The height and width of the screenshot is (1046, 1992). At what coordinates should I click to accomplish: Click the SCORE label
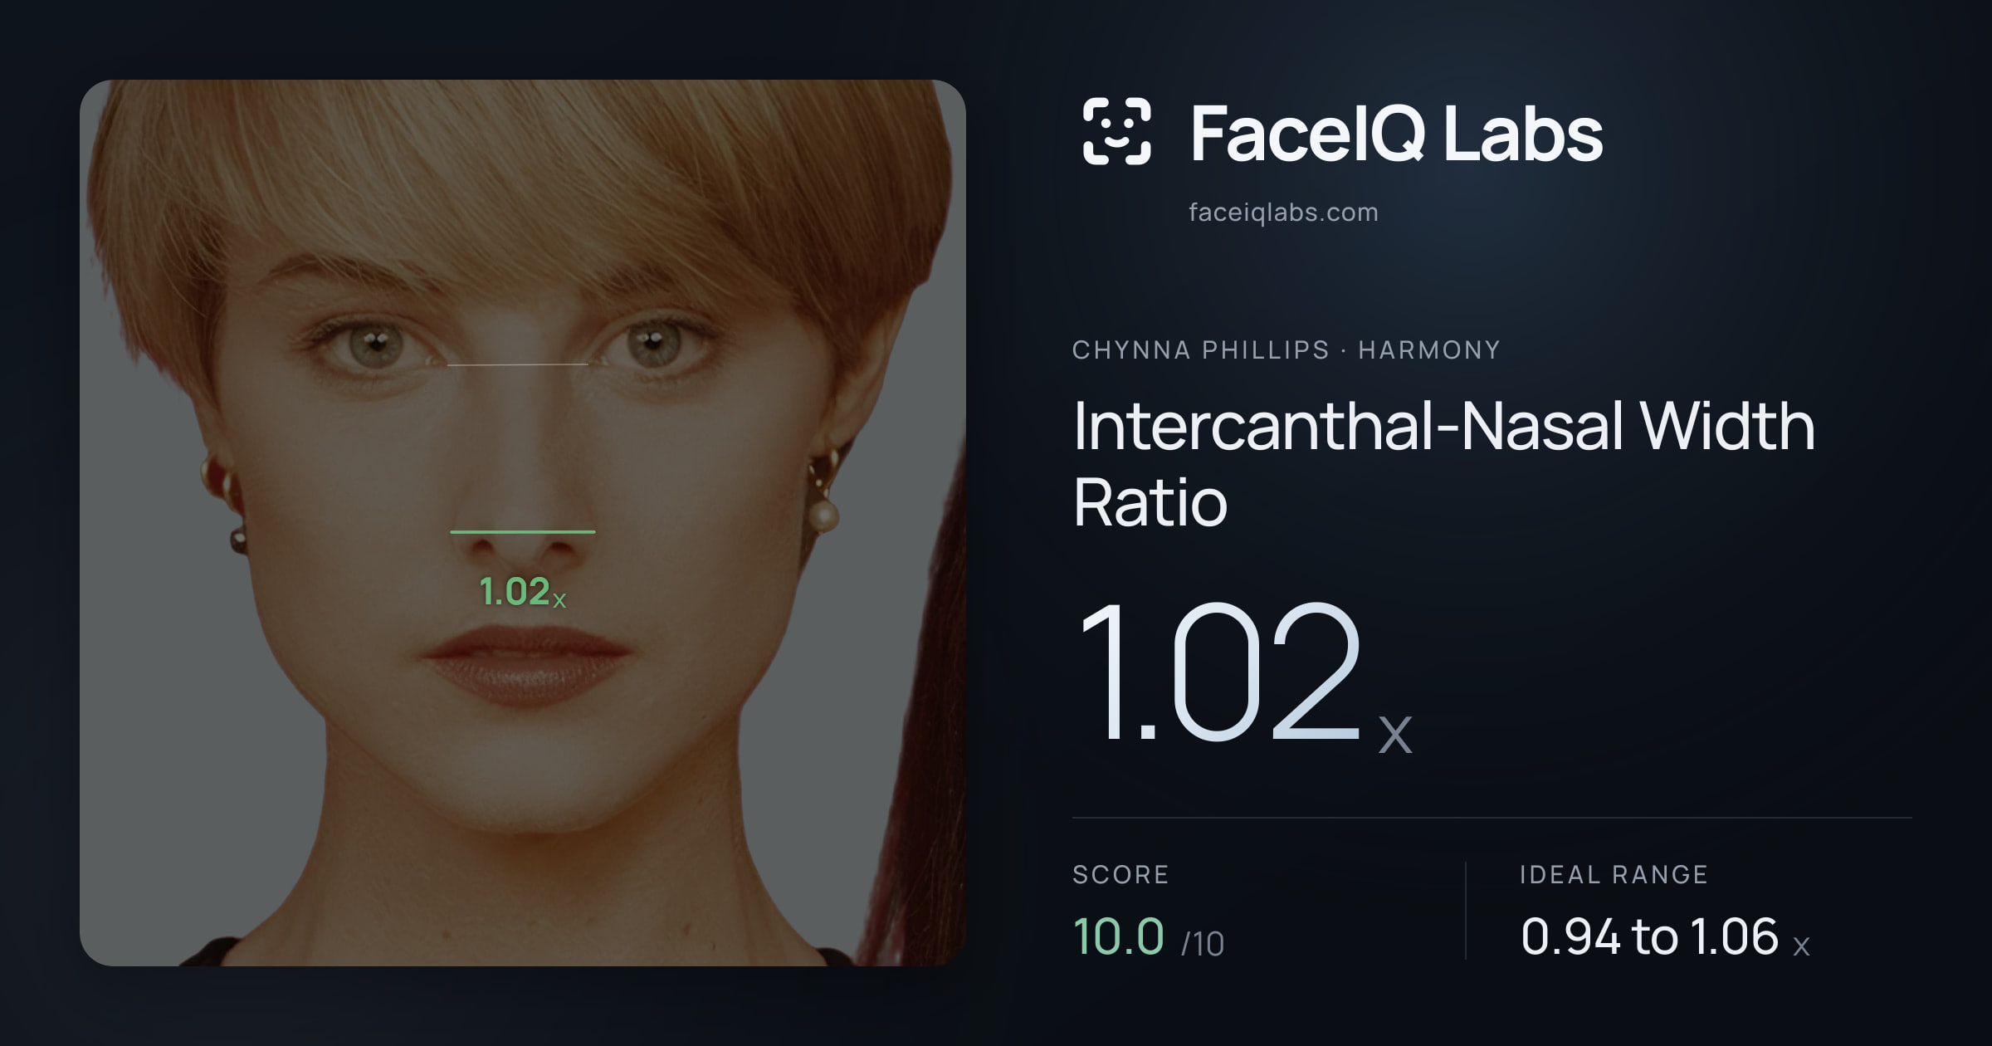point(1120,874)
